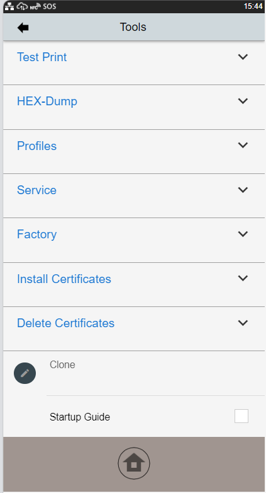Click the network status icon in status bar
This screenshot has width=266, height=493.
(9, 6)
